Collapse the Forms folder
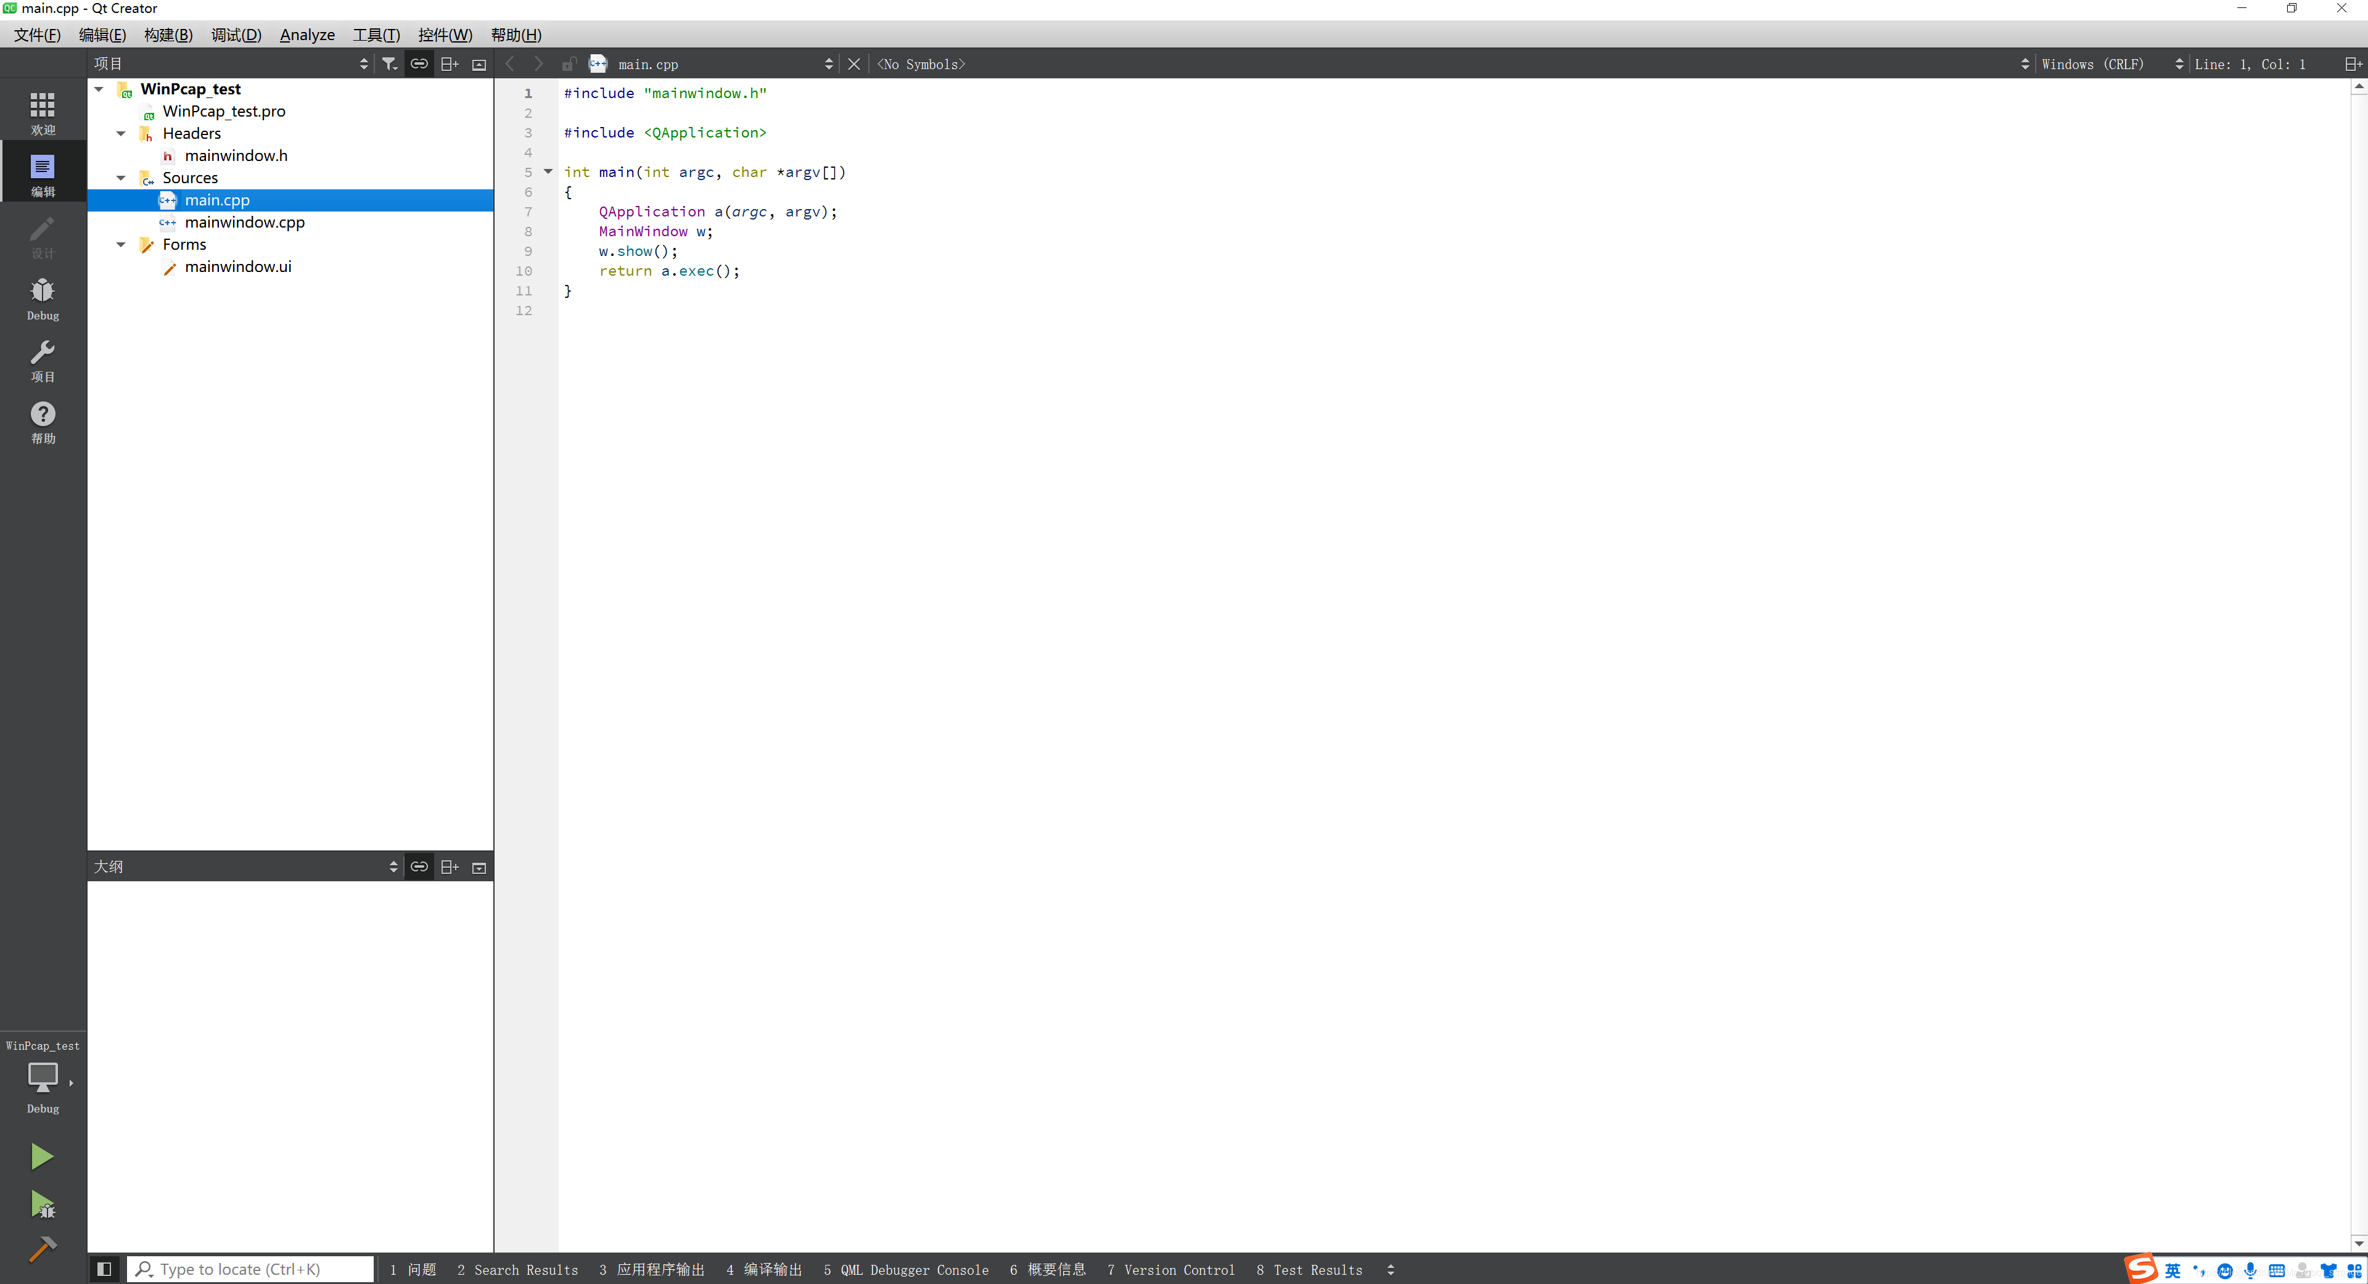The height and width of the screenshot is (1284, 2368). [x=120, y=244]
